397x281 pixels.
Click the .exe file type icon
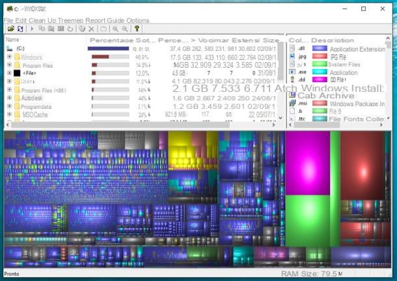(x=292, y=72)
